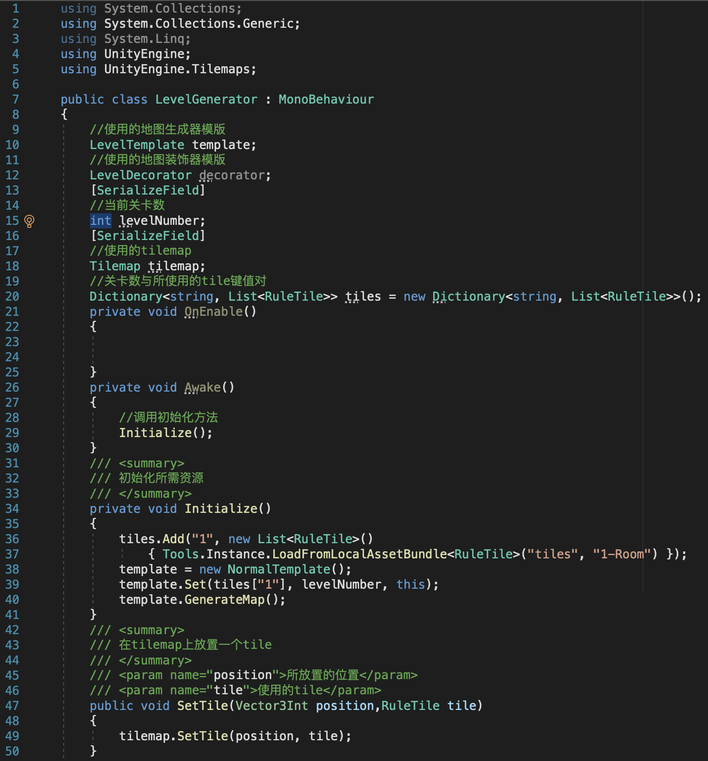This screenshot has width=708, height=761.
Task: Click the 'decorator' field name
Action: coord(232,175)
